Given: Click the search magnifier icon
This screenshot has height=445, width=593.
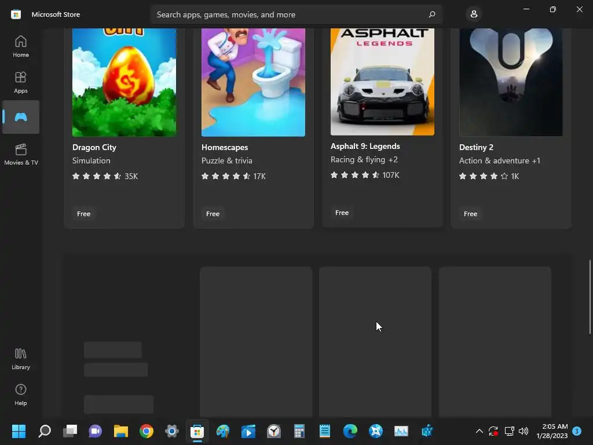Looking at the screenshot, I should point(432,14).
